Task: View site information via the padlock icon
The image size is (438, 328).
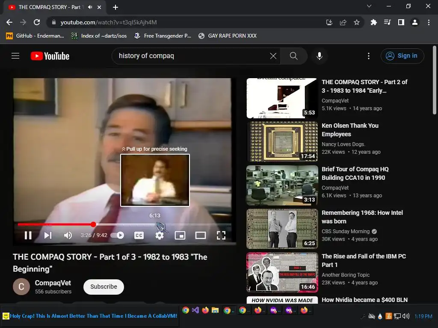Action: pyautogui.click(x=54, y=22)
